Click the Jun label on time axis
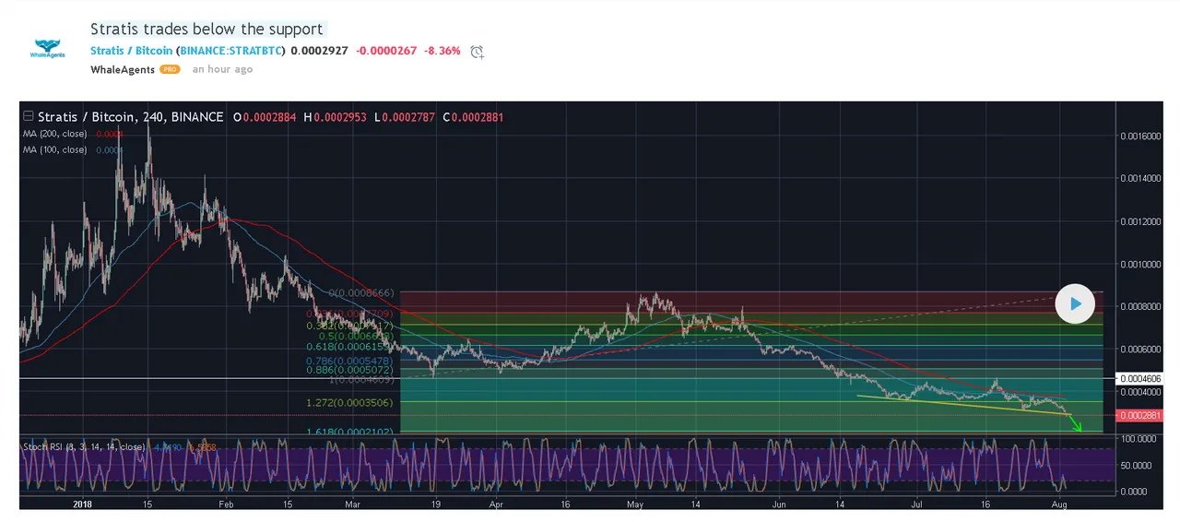The width and height of the screenshot is (1180, 522). [779, 504]
